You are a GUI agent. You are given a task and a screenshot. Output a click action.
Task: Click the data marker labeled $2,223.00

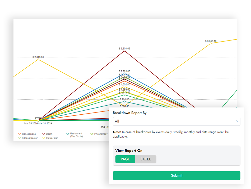[x=124, y=73]
